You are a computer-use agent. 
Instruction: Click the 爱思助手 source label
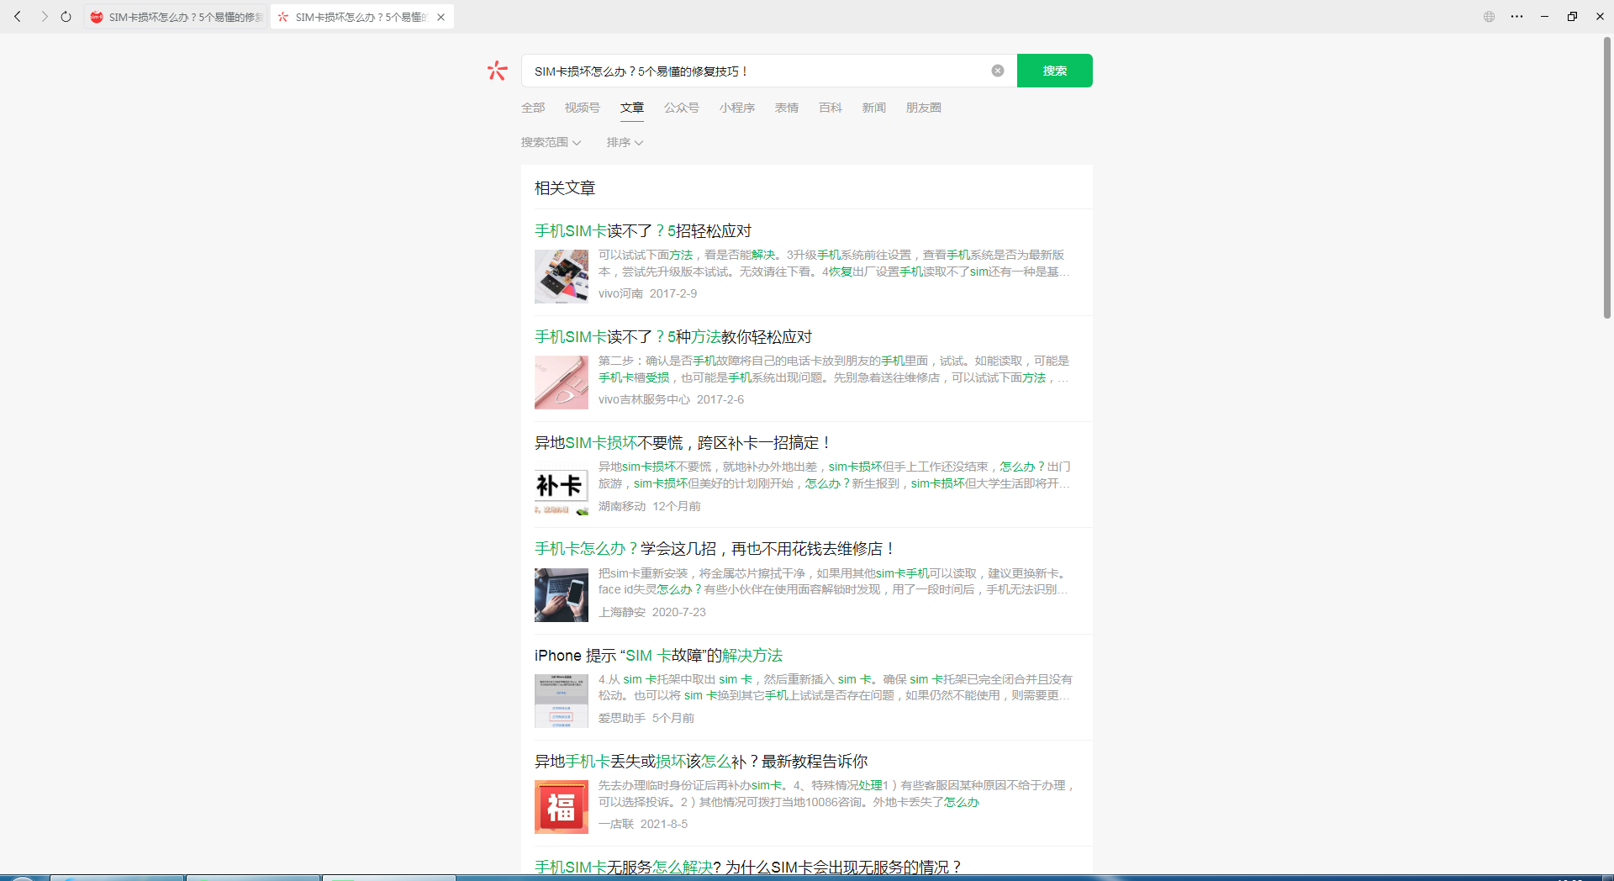tap(622, 718)
